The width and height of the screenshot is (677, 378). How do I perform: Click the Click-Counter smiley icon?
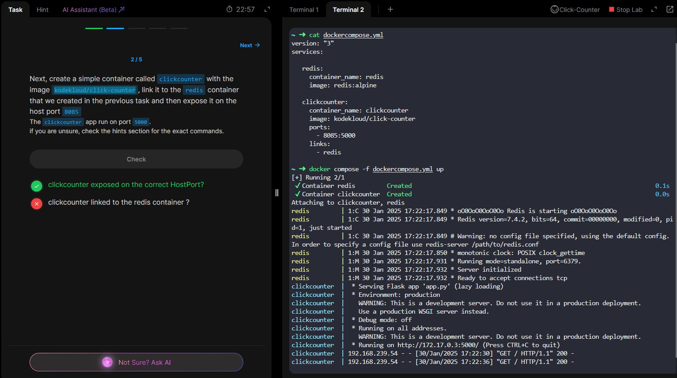pyautogui.click(x=555, y=9)
